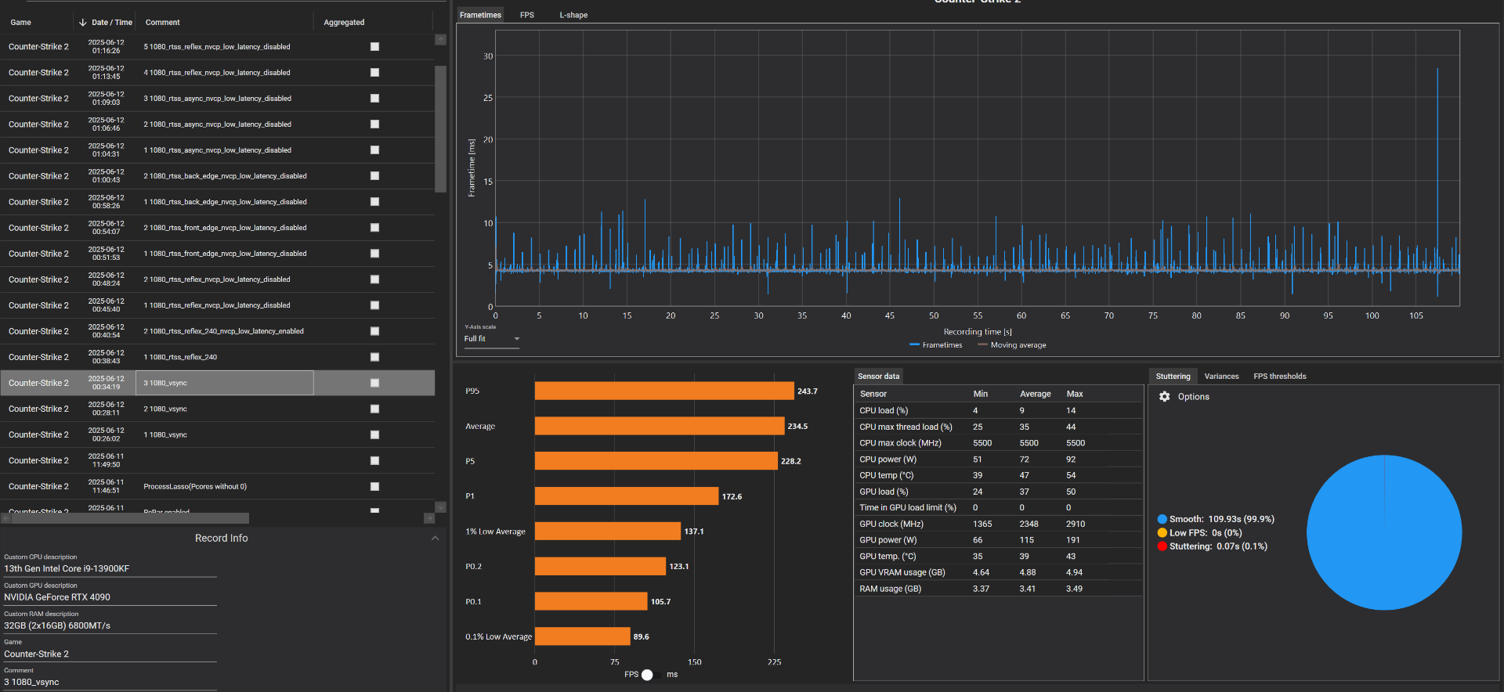The width and height of the screenshot is (1504, 692).
Task: Switch to the FPS tab
Action: pyautogui.click(x=527, y=15)
